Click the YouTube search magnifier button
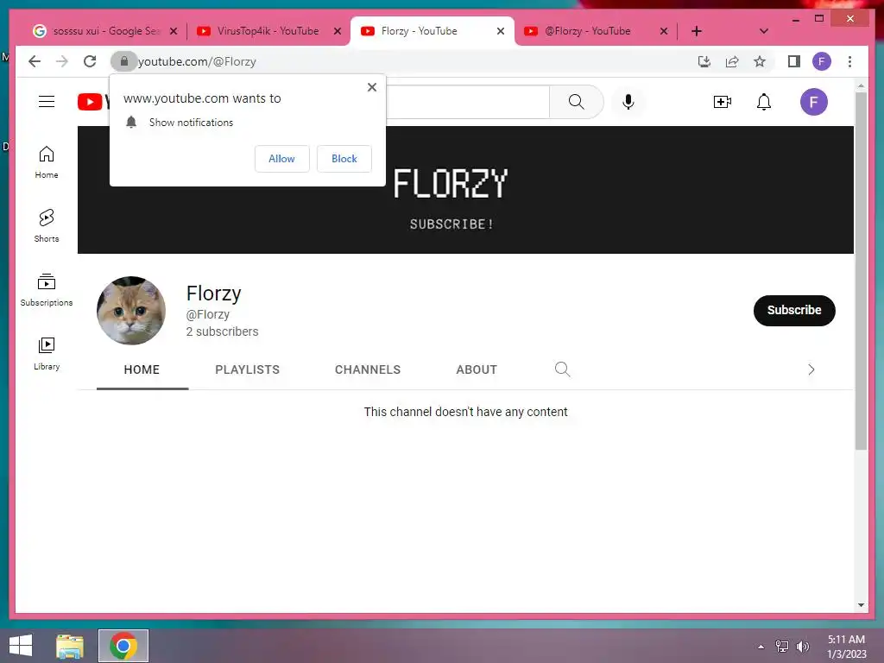 click(x=576, y=102)
